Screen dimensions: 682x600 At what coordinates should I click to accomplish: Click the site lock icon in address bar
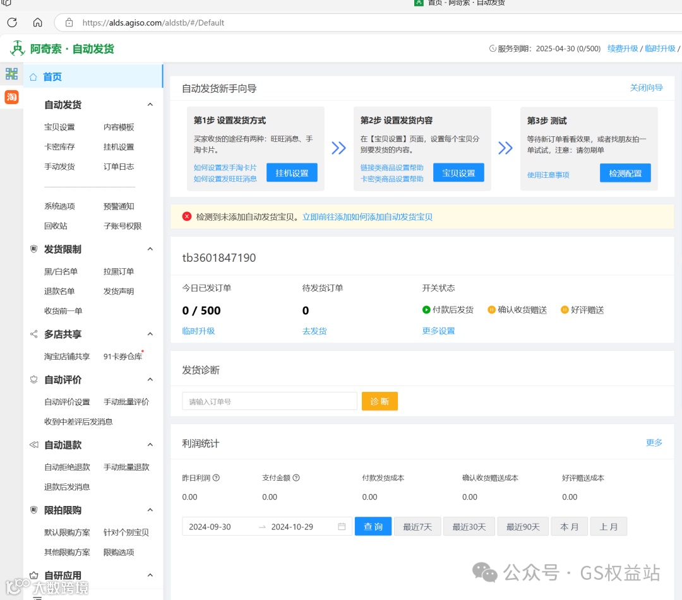[x=69, y=23]
